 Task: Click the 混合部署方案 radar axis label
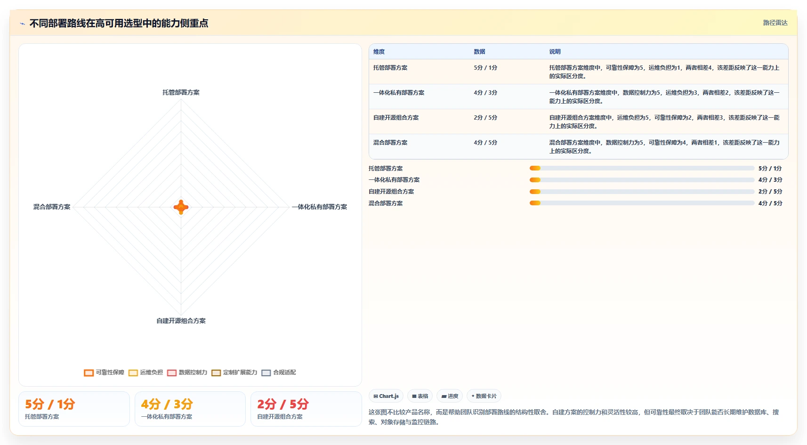pyautogui.click(x=52, y=207)
